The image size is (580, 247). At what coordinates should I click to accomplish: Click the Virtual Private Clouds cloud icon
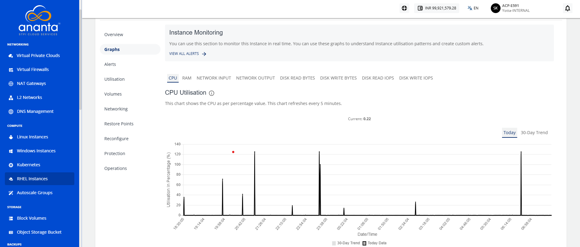pyautogui.click(x=11, y=56)
